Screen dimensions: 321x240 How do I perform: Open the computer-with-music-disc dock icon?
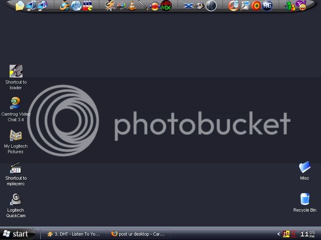click(43, 6)
